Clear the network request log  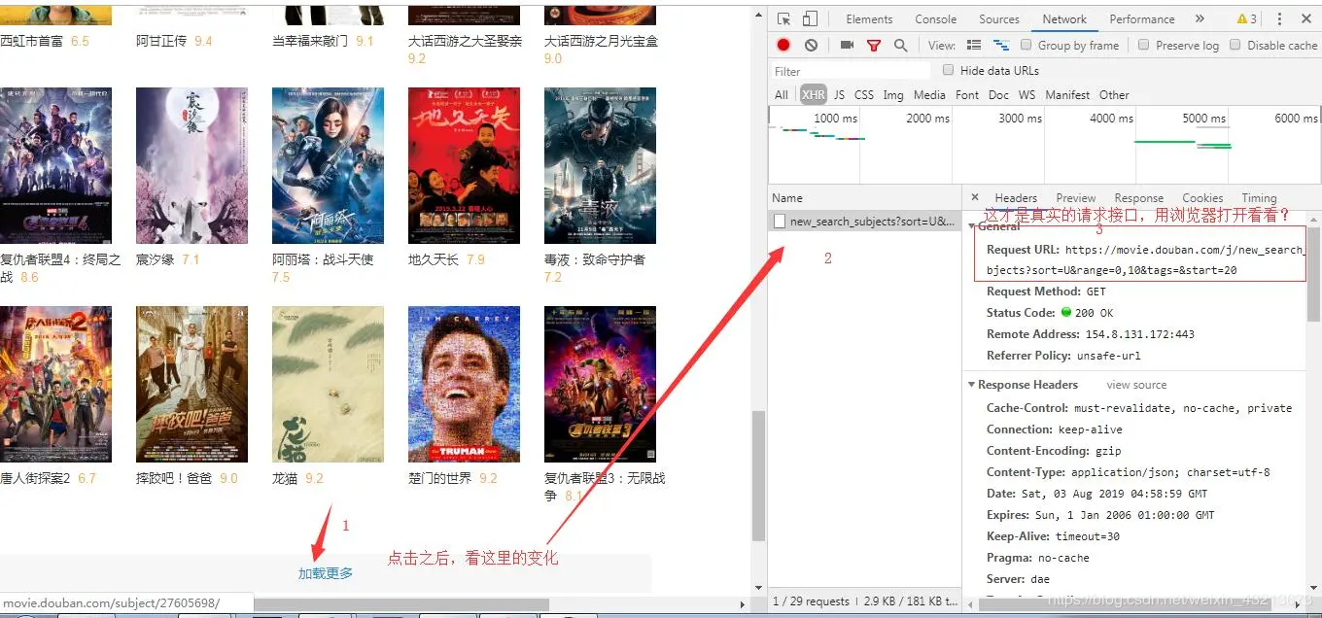(811, 45)
